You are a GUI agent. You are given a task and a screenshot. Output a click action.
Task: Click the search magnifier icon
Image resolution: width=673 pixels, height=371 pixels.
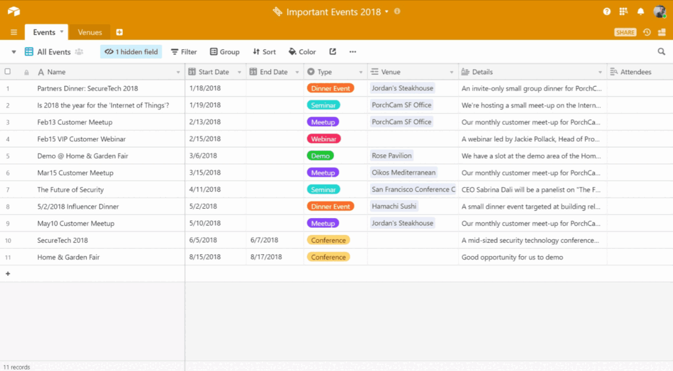(661, 51)
